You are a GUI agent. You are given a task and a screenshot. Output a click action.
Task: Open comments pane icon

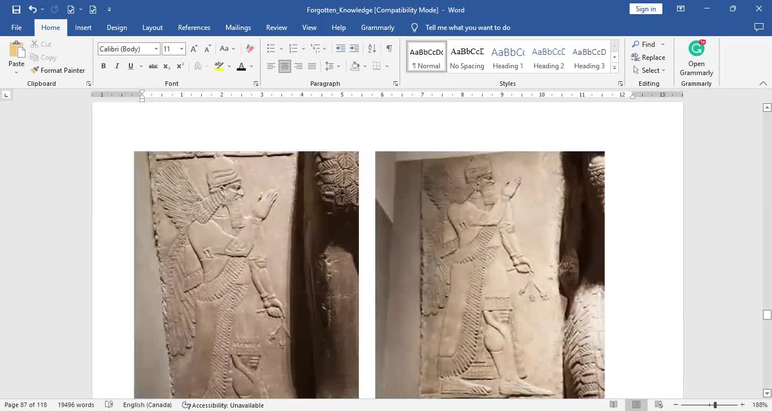(x=759, y=27)
